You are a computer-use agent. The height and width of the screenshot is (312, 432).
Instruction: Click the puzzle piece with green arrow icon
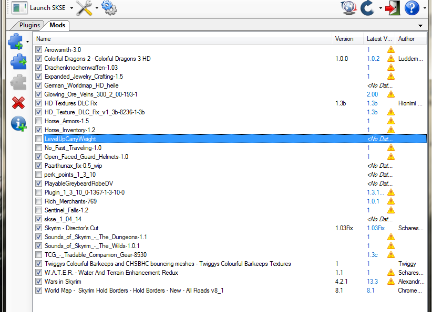tap(18, 61)
